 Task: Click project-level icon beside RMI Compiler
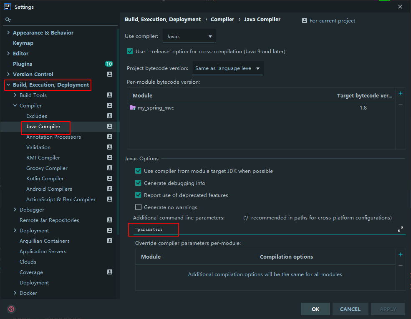tap(110, 157)
